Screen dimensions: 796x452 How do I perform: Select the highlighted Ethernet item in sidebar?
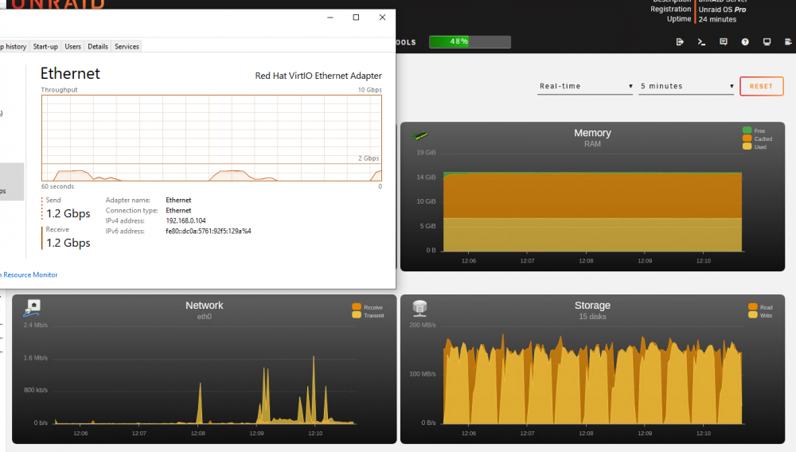coord(12,181)
